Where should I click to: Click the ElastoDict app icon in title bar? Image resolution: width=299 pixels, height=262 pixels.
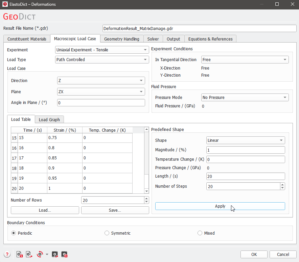pyautogui.click(x=5, y=4)
